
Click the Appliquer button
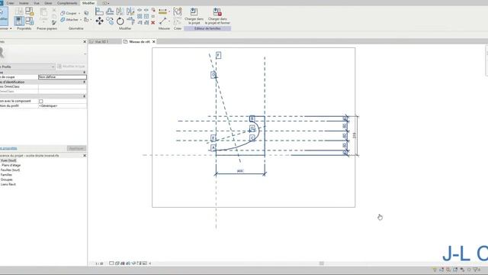pos(76,148)
